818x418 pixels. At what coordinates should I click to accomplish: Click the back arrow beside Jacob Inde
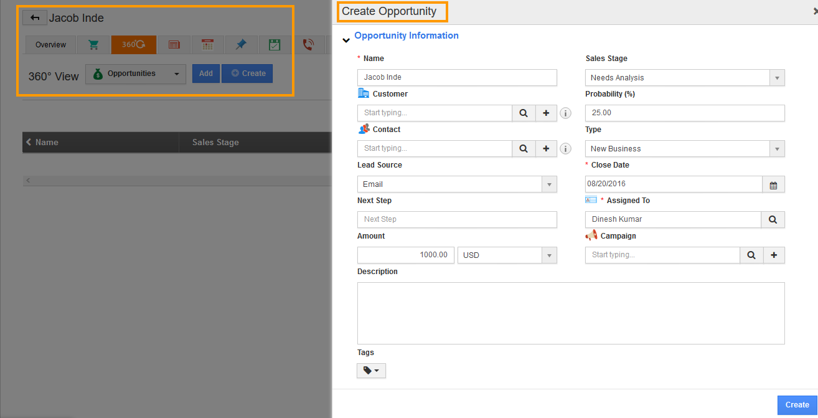point(35,17)
